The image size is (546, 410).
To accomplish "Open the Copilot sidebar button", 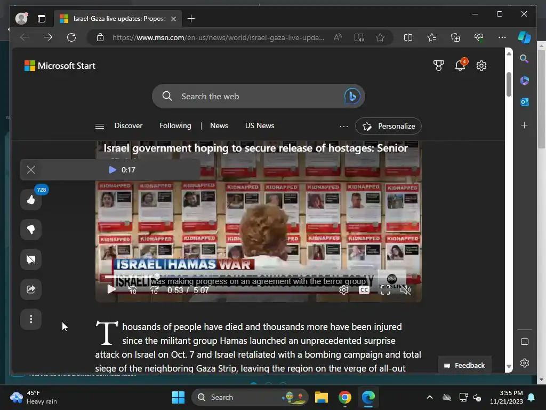I will pos(525,37).
